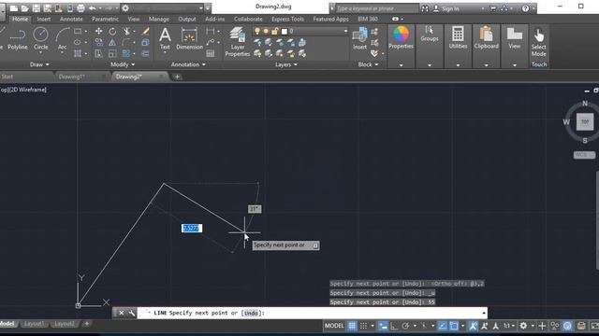Select the Text annotation tool

(x=165, y=38)
